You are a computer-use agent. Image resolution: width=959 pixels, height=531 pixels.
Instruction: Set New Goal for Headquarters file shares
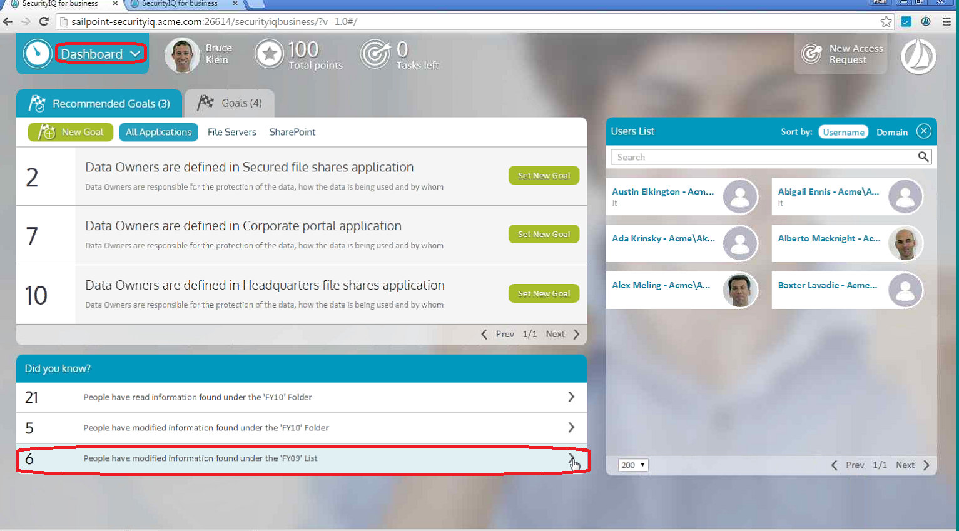pos(544,293)
